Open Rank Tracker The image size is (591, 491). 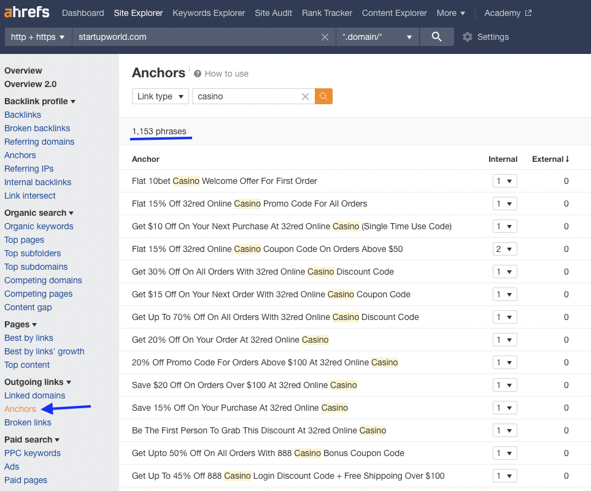(x=326, y=13)
